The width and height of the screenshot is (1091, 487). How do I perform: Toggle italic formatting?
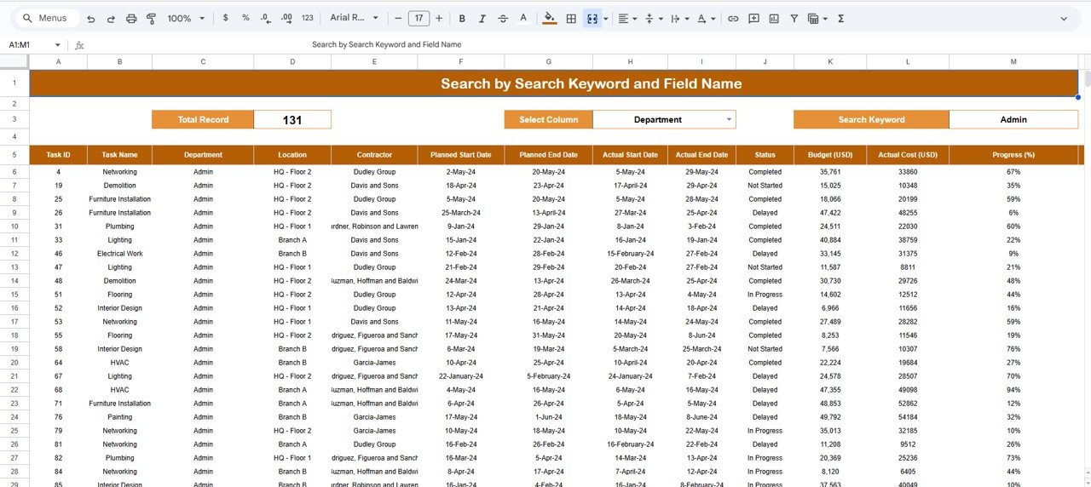482,18
